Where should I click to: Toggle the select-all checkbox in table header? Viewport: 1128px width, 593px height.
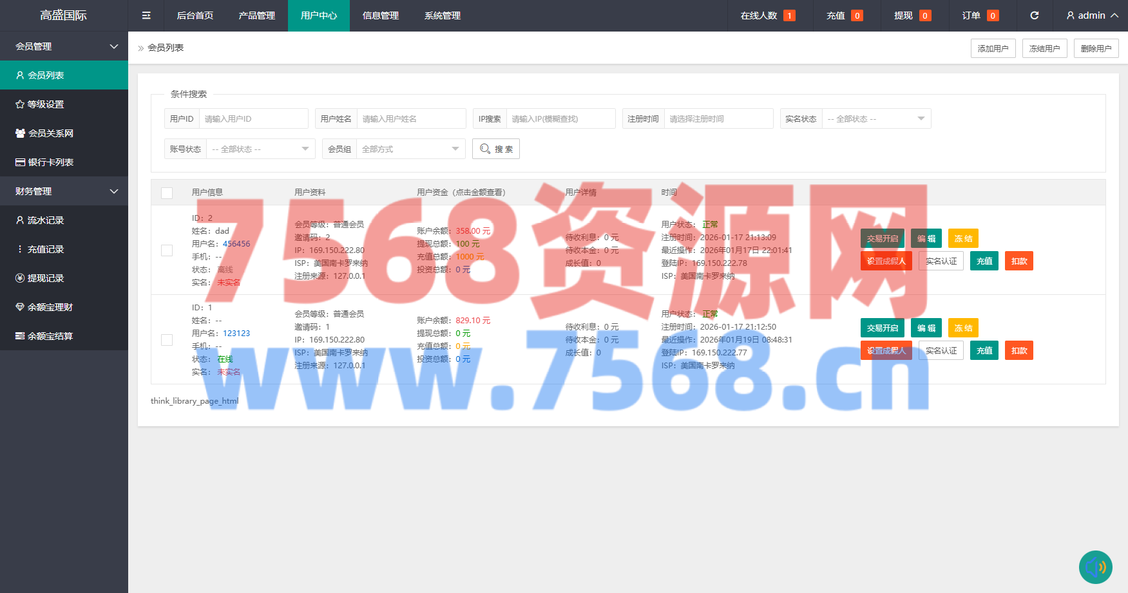click(167, 193)
